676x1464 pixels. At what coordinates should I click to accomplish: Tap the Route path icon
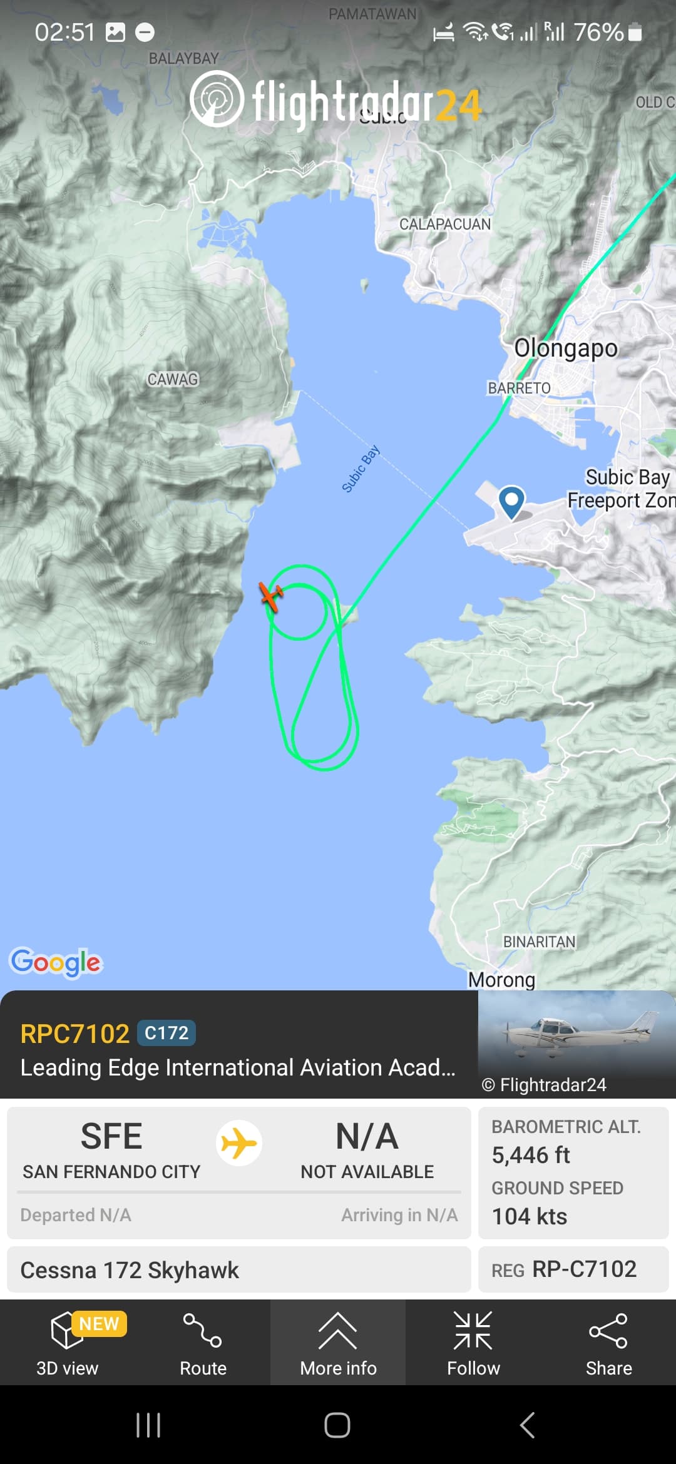(x=203, y=1330)
